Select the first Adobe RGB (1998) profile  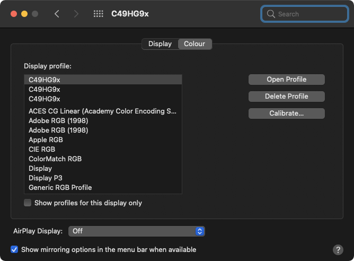[x=103, y=120]
